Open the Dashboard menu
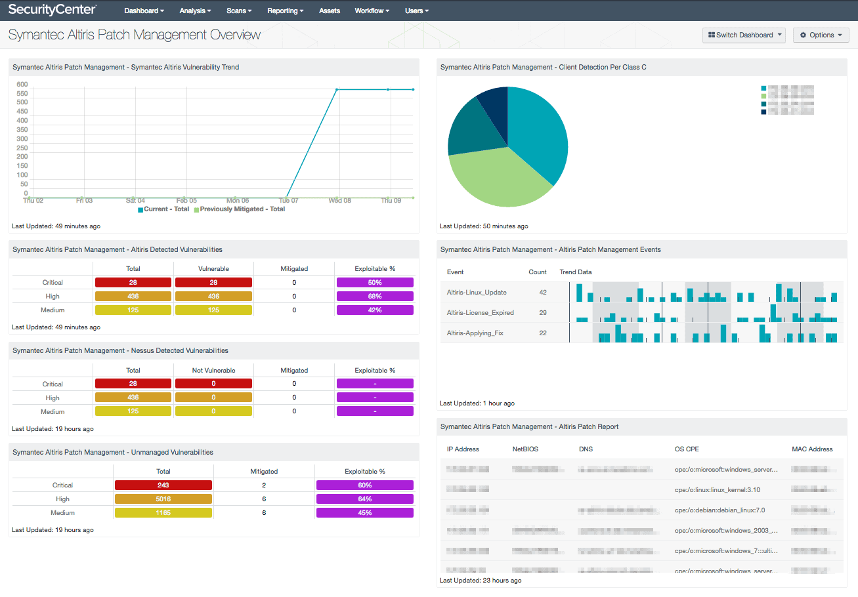858x597 pixels. pos(144,10)
